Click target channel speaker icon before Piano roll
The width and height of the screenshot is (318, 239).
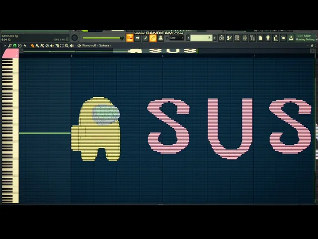79,45
